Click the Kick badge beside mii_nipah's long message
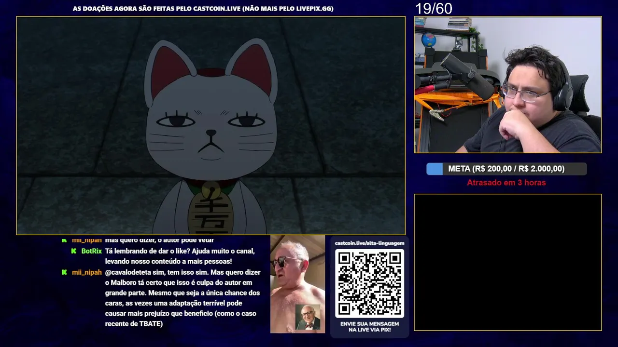This screenshot has width=618, height=347. click(x=64, y=272)
